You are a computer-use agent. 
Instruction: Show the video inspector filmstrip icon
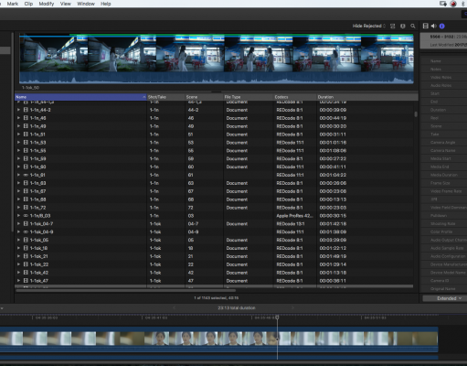pos(426,26)
